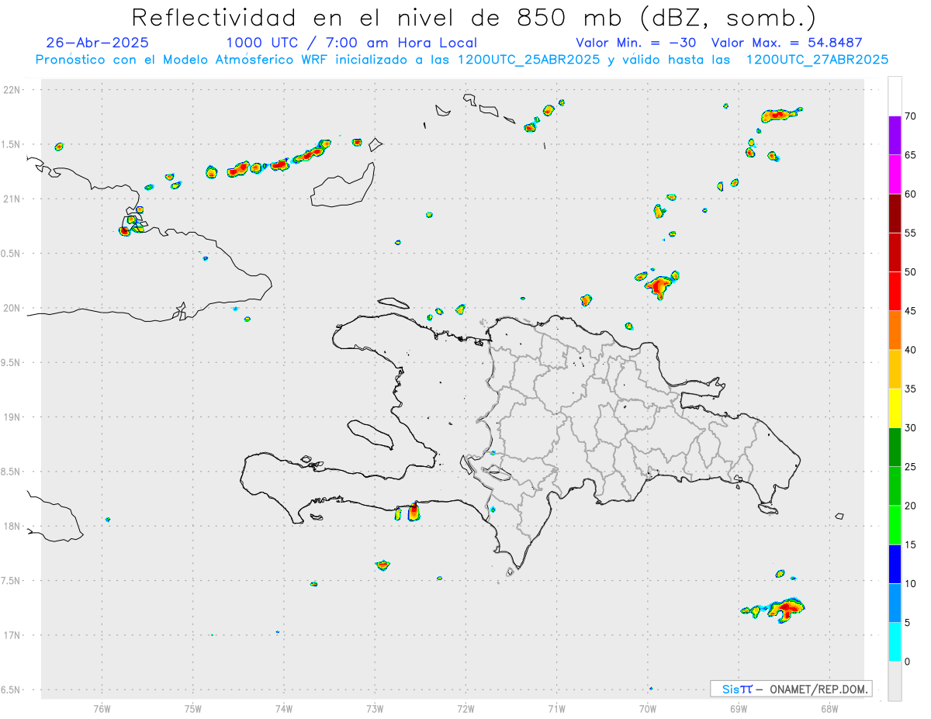Image resolution: width=931 pixels, height=719 pixels.
Task: Click the '20' colorbar scale label
Action: pyautogui.click(x=910, y=506)
